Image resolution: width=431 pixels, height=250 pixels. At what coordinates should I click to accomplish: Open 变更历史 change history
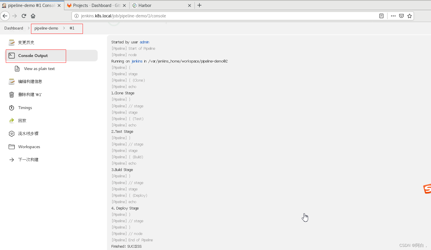pyautogui.click(x=26, y=43)
